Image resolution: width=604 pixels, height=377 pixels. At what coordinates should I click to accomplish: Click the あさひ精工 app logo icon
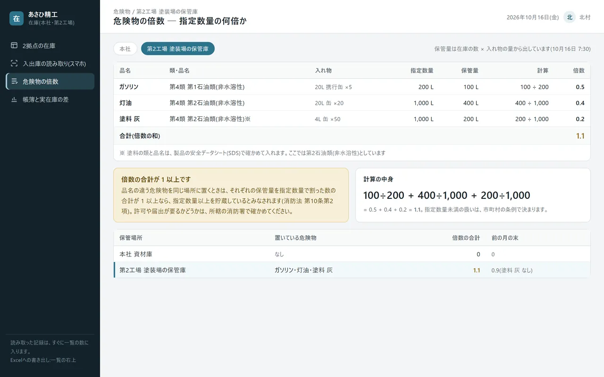pyautogui.click(x=17, y=18)
